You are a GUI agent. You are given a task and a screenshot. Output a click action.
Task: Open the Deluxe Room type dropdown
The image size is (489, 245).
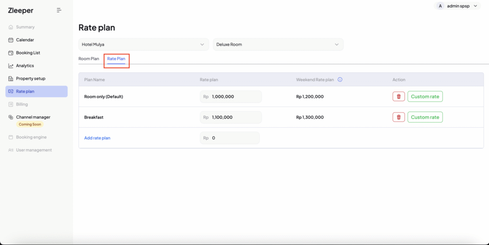(278, 44)
